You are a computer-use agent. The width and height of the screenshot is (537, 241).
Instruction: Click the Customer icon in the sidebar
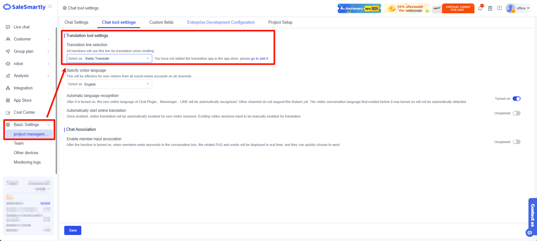tap(8, 39)
